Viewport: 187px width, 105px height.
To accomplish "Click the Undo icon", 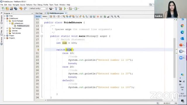I will [x=21, y=8].
